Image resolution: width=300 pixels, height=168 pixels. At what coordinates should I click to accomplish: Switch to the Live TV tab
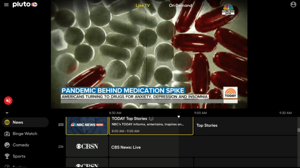point(143,5)
